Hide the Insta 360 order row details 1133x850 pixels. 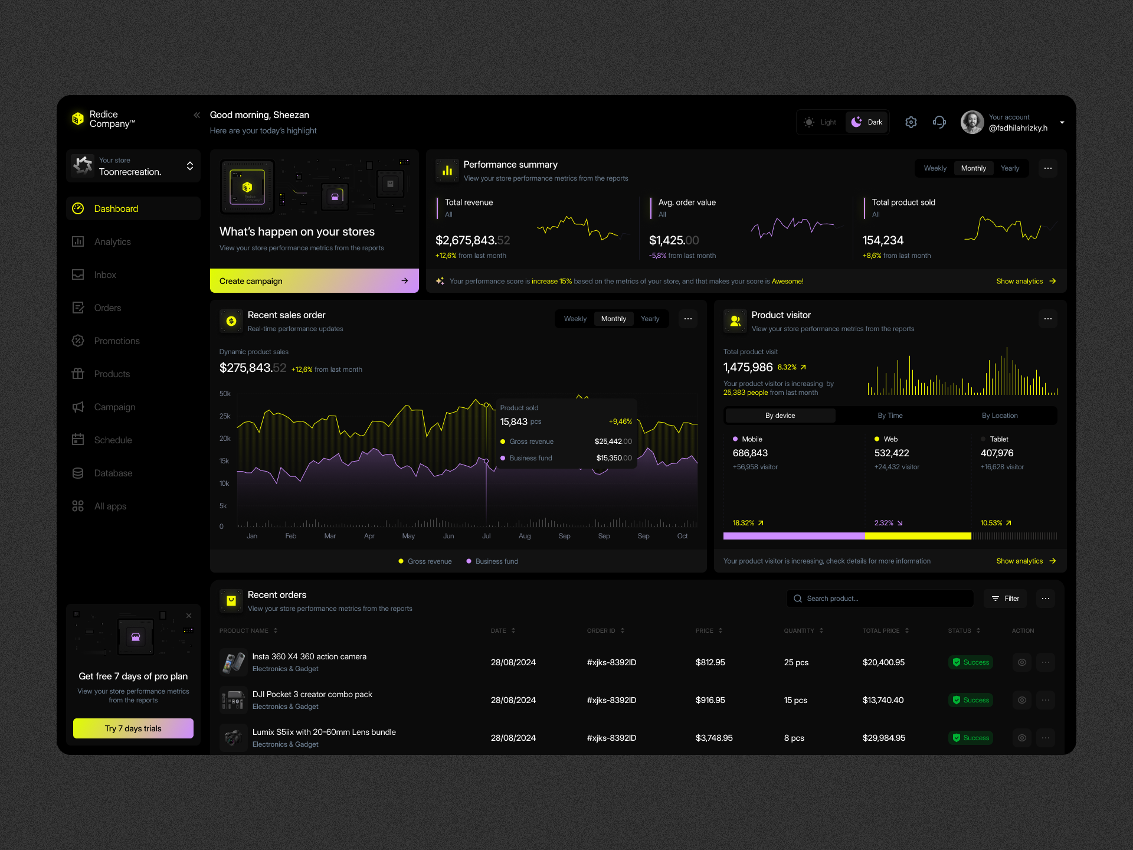pos(1021,662)
